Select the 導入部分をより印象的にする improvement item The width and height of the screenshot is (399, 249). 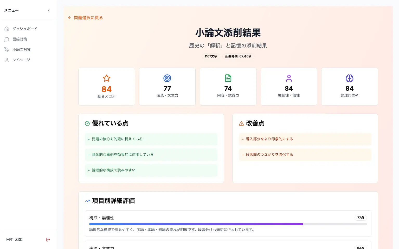[305, 139]
